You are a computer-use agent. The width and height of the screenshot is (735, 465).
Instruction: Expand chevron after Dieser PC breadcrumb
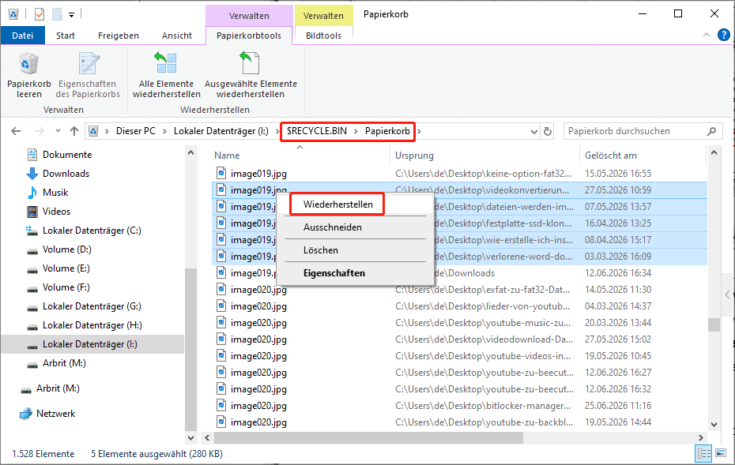pos(164,132)
